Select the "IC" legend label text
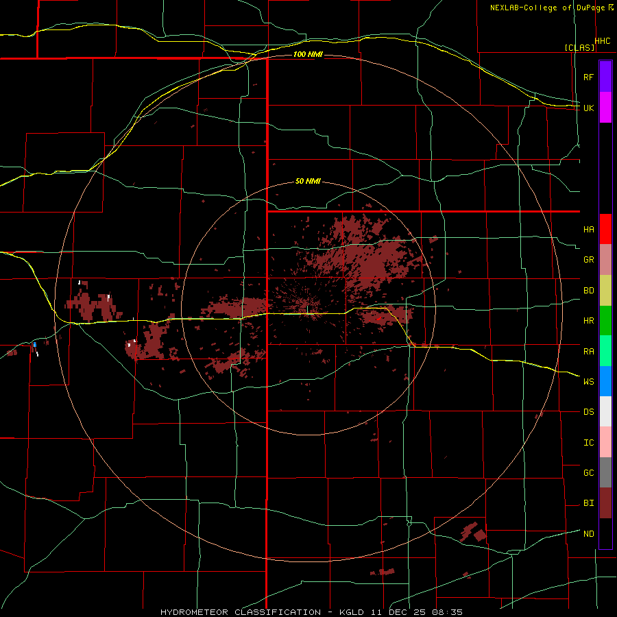 [x=588, y=443]
